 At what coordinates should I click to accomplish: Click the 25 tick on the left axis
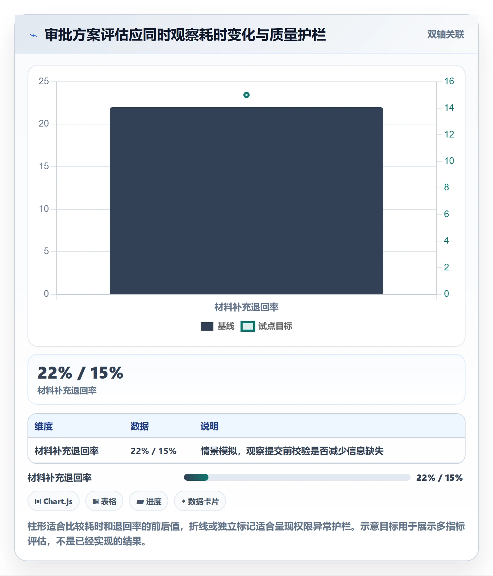44,81
